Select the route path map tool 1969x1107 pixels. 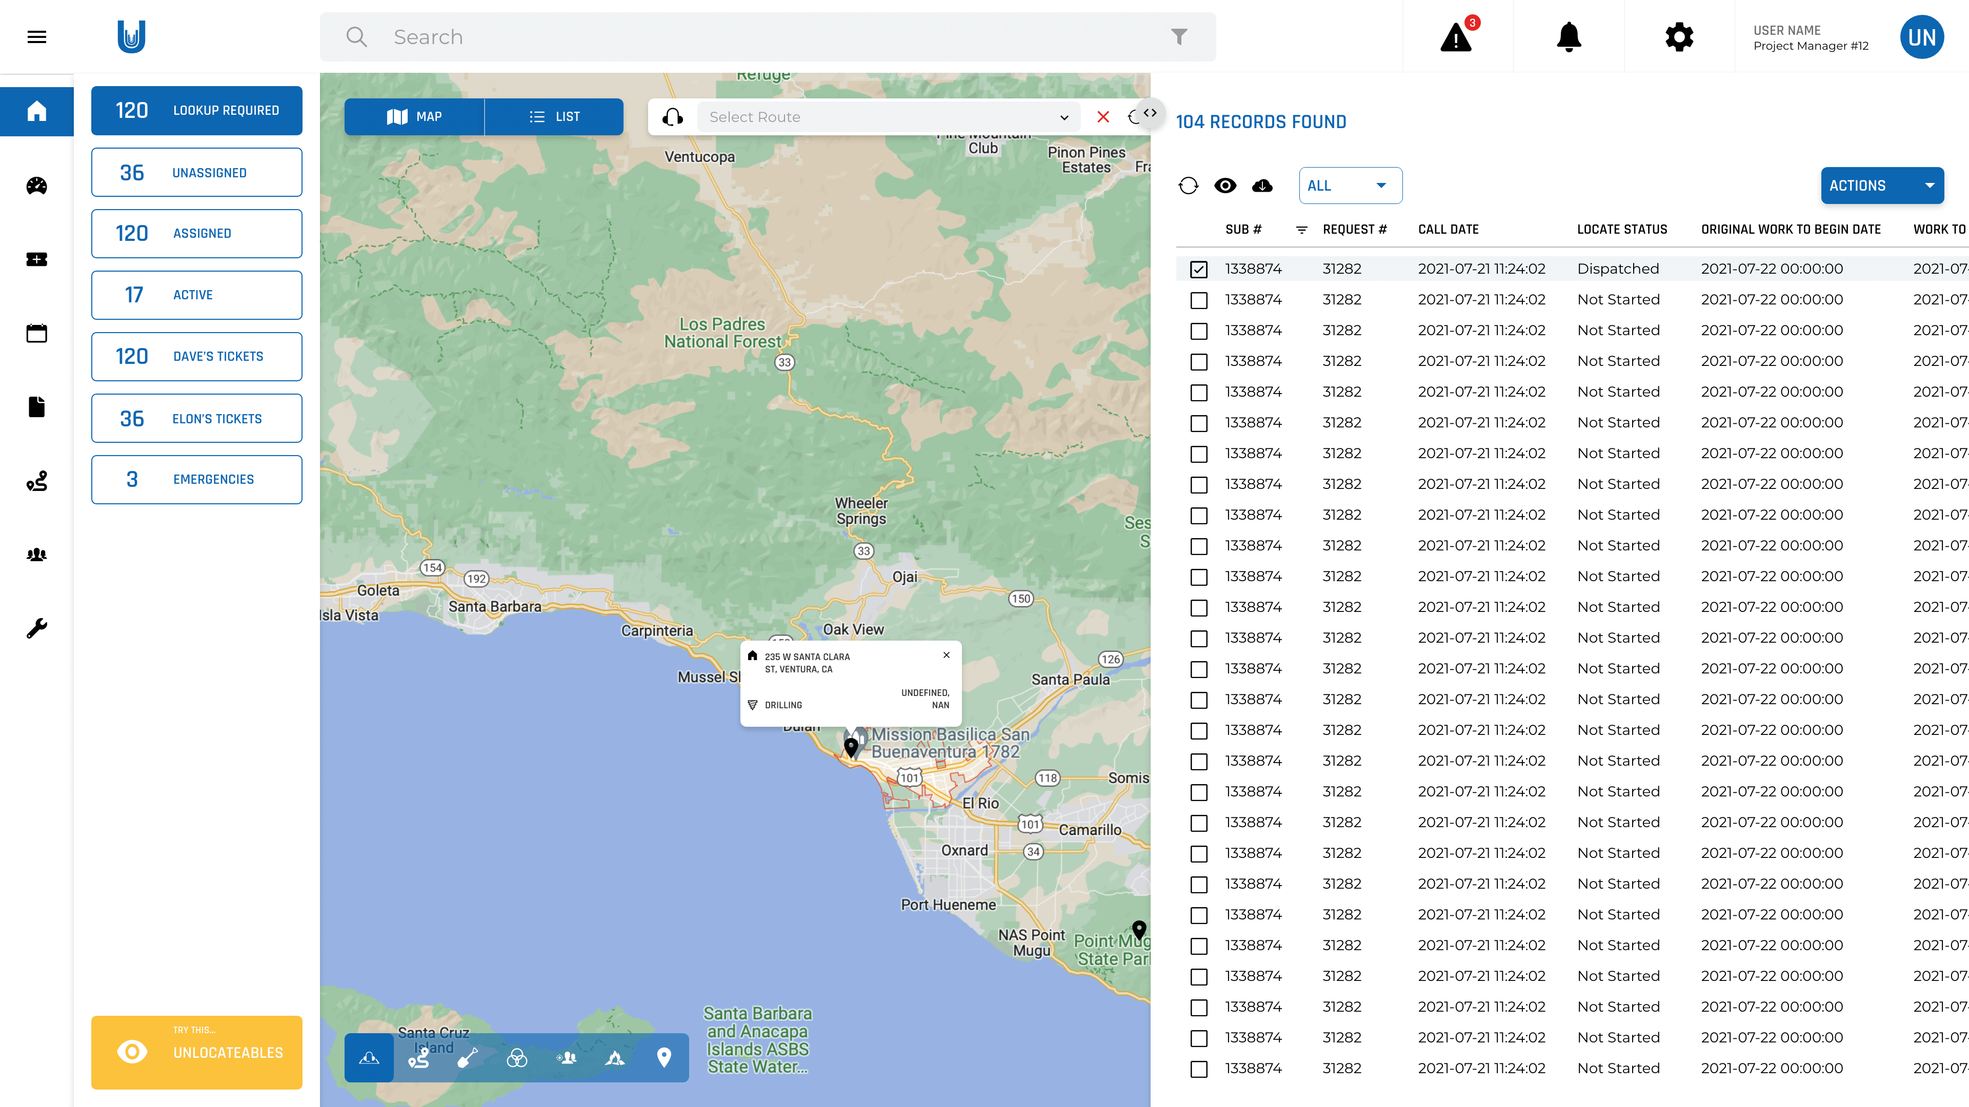(418, 1057)
